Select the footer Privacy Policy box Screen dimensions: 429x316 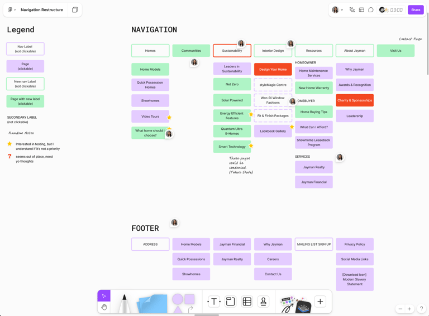(x=355, y=244)
